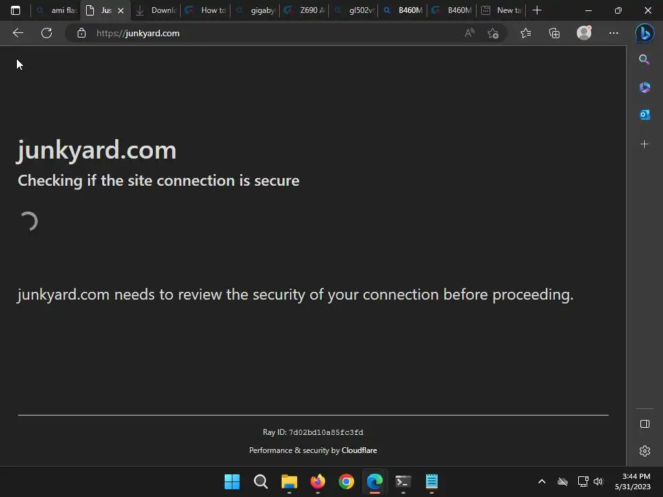Open Windows taskbar Search
Image resolution: width=663 pixels, height=497 pixels.
coord(260,481)
